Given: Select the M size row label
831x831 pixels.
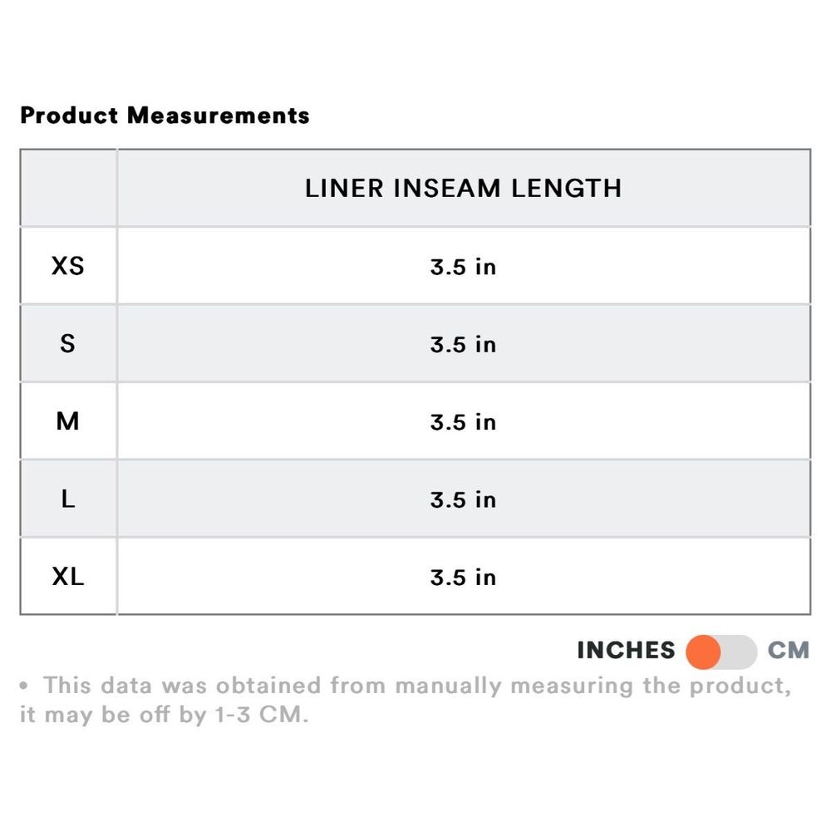Looking at the screenshot, I should click(68, 421).
